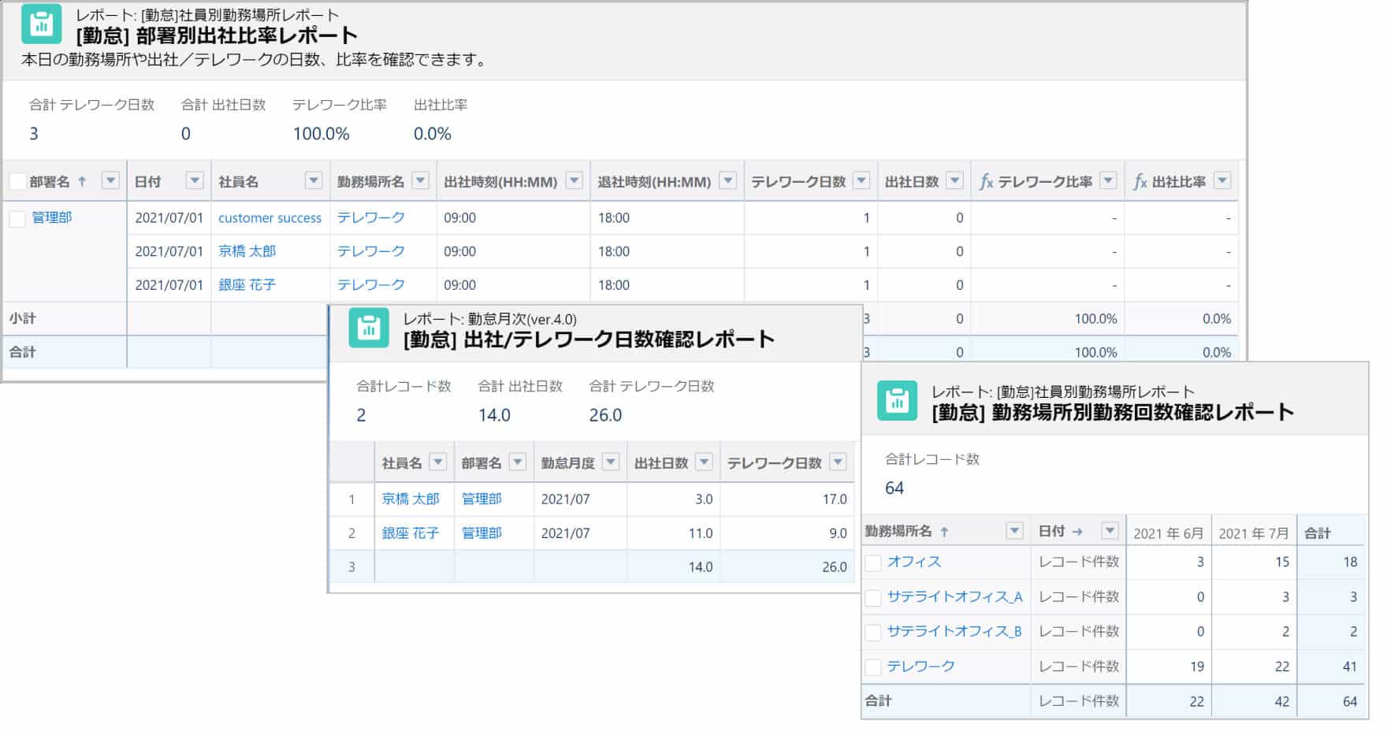This screenshot has height=735, width=1387.
Task: Open the テレワーク link in the work location table
Action: tap(920, 666)
